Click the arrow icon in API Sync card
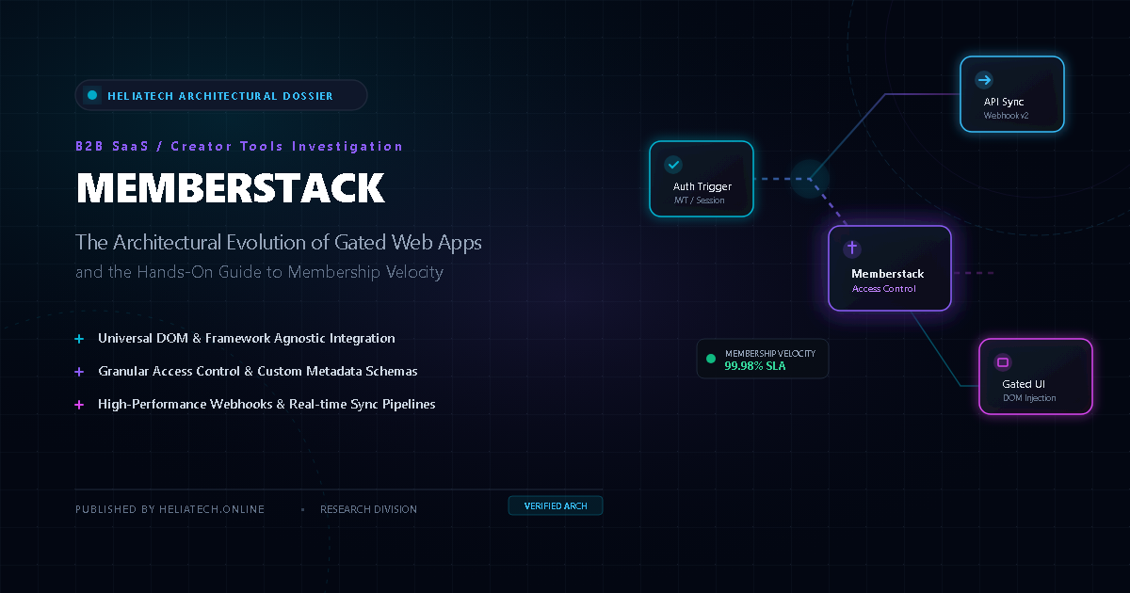 pyautogui.click(x=984, y=80)
